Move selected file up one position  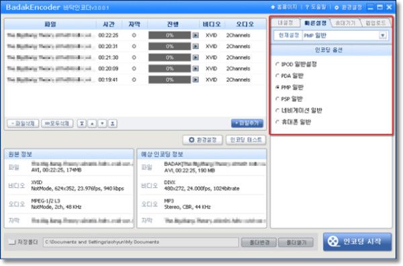(92, 124)
